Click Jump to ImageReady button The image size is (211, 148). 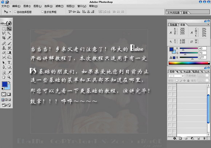click(6, 105)
